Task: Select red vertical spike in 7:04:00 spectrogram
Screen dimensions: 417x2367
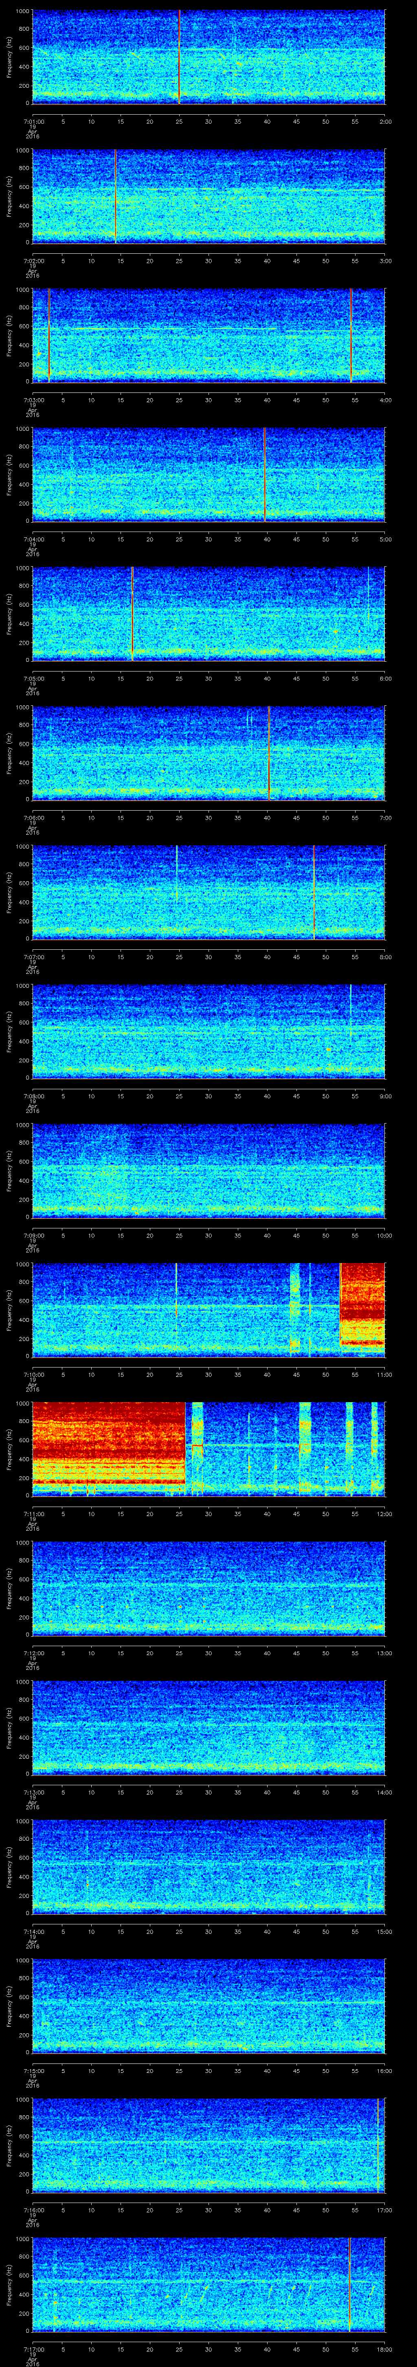Action: (265, 474)
